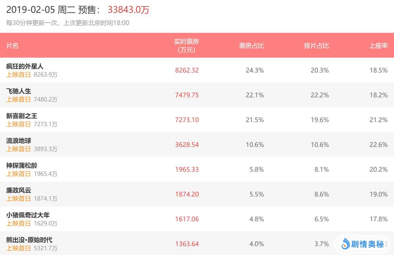Open the movie 新喜剧之王
394x255 pixels.
click(22, 116)
